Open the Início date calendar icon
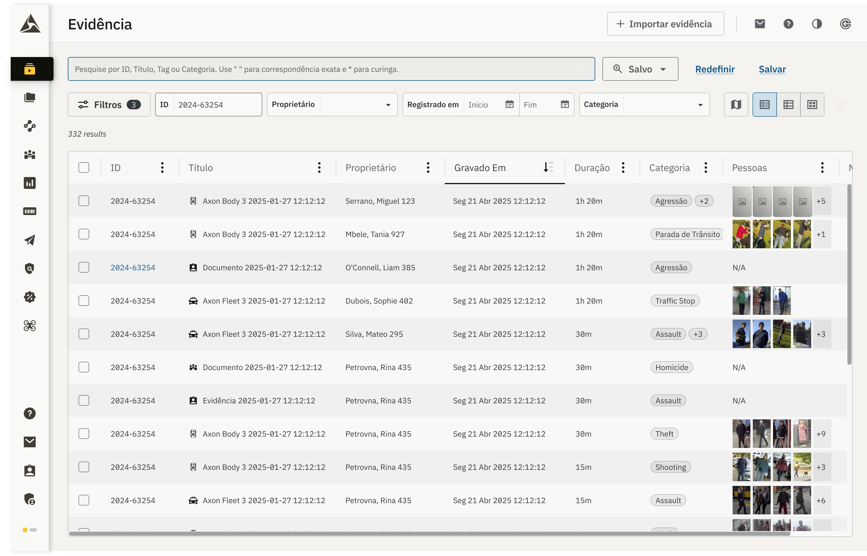867x556 pixels. click(x=509, y=105)
